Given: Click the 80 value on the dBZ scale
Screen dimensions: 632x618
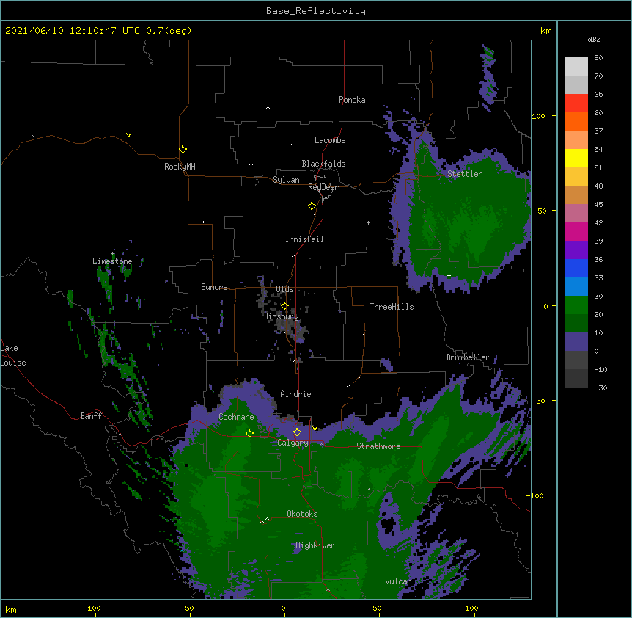Looking at the screenshot, I should click(x=598, y=58).
